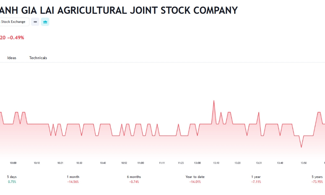This screenshot has height=195, width=325.
Task: Click the chart low near 13:50
Action: [x=301, y=147]
